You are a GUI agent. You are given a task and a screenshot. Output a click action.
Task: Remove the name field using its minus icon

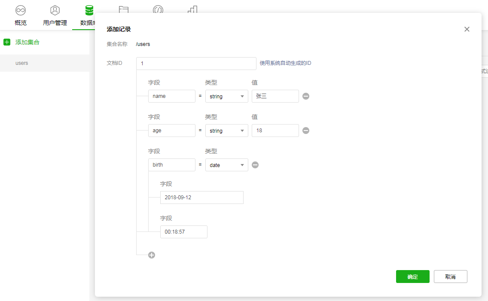pos(306,96)
